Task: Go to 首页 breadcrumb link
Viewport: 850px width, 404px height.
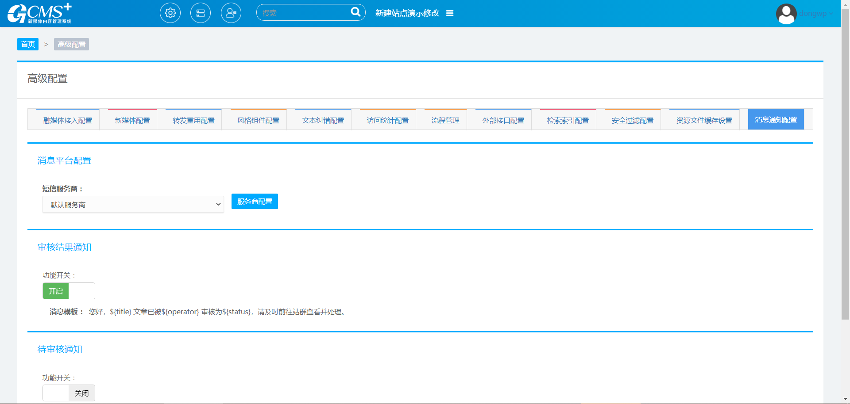Action: (x=28, y=44)
